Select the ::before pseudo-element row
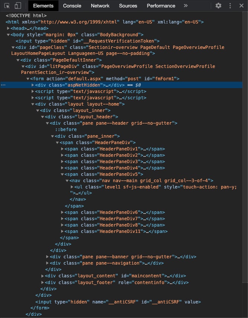 [66, 130]
